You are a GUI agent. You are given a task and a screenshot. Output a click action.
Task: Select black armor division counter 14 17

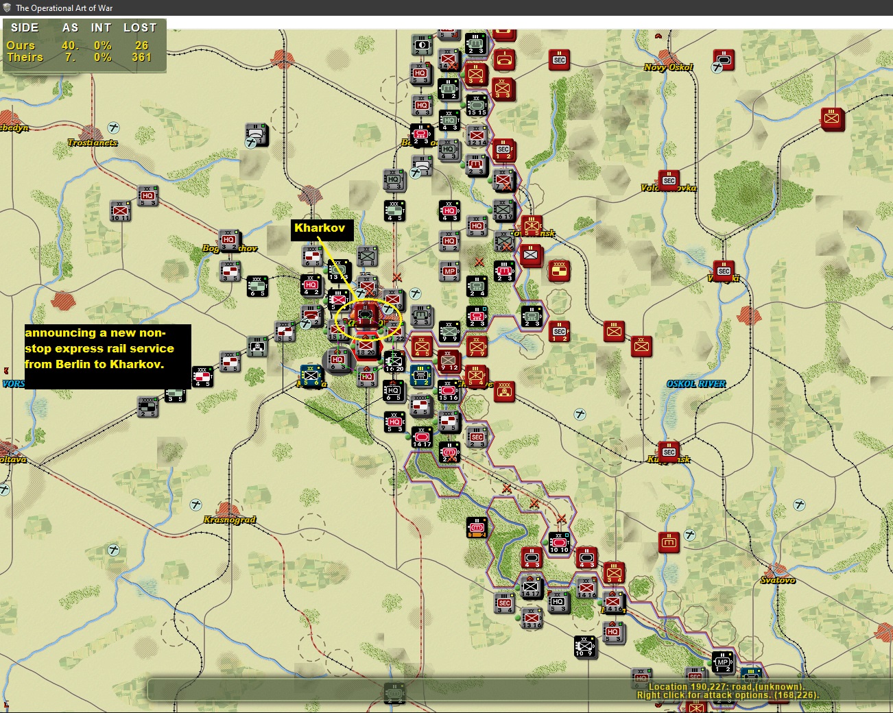(x=422, y=437)
